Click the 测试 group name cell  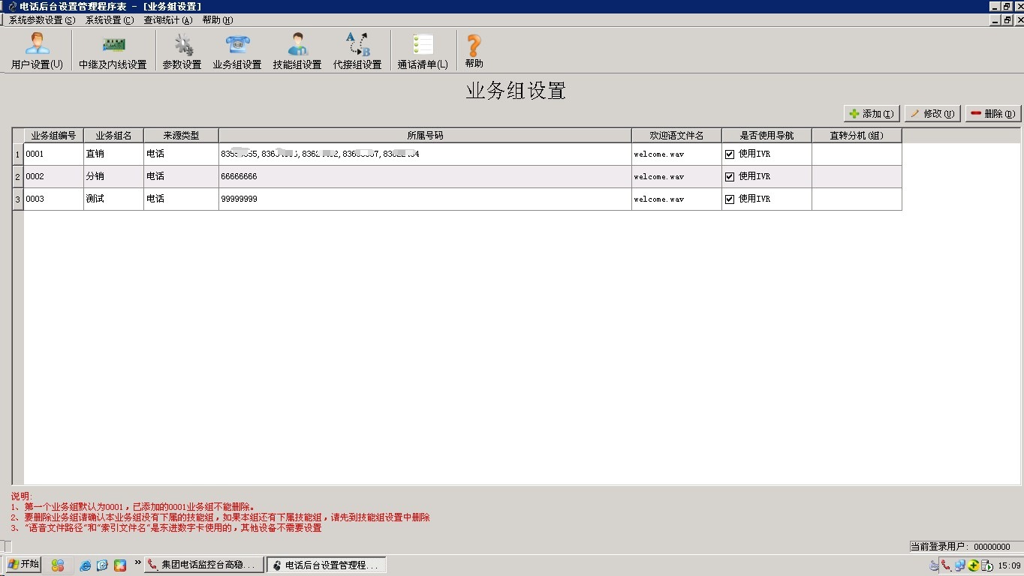point(113,199)
